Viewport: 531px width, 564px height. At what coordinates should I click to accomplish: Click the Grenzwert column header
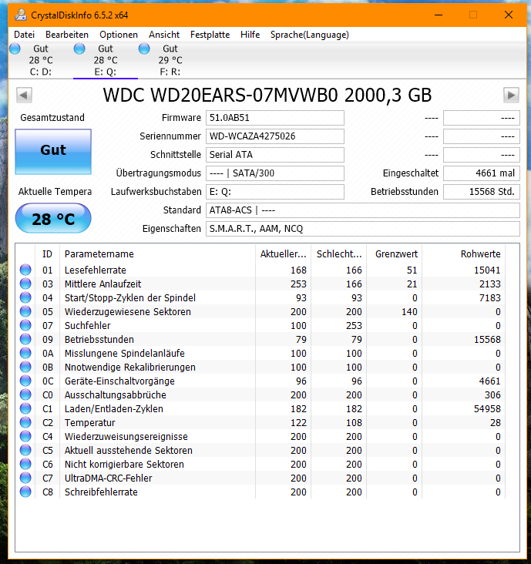(x=395, y=254)
